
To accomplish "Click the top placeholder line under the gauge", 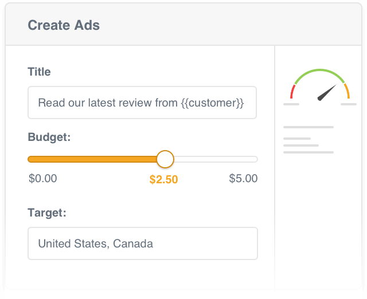I will (x=309, y=127).
